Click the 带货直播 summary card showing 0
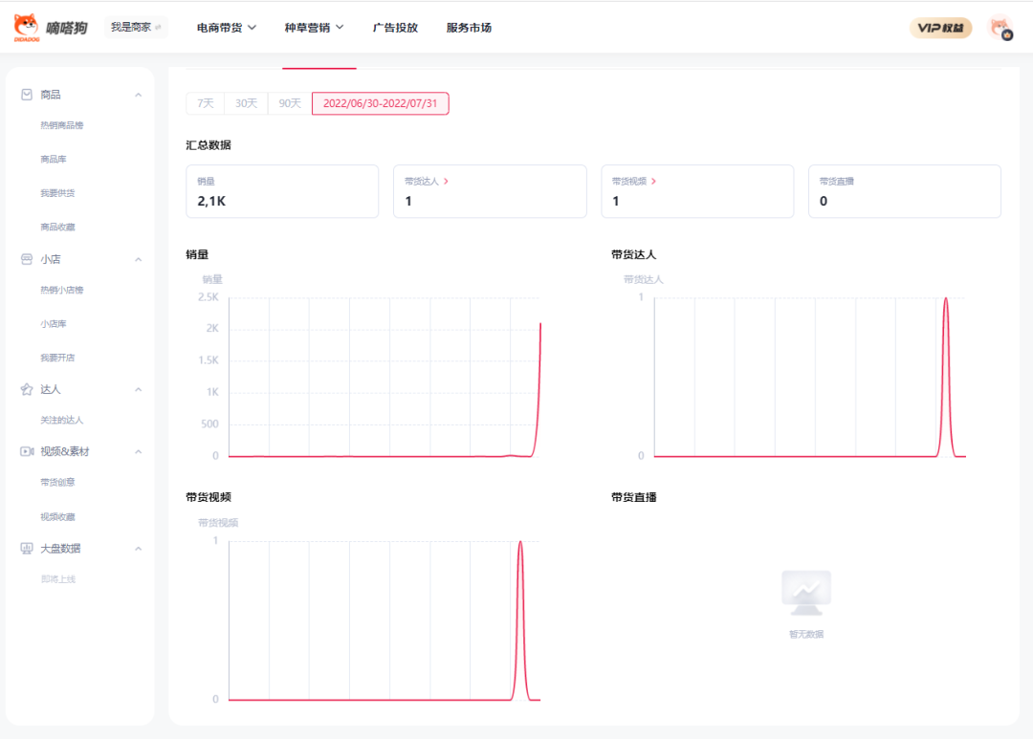Viewport: 1033px width, 739px height. click(905, 191)
